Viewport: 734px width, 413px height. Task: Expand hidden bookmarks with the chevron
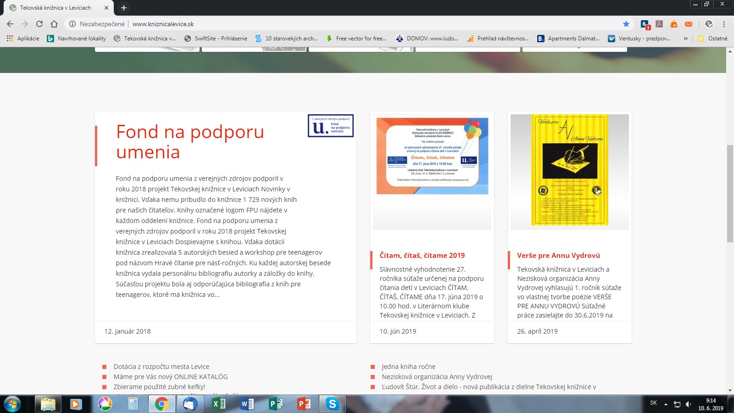tap(686, 39)
